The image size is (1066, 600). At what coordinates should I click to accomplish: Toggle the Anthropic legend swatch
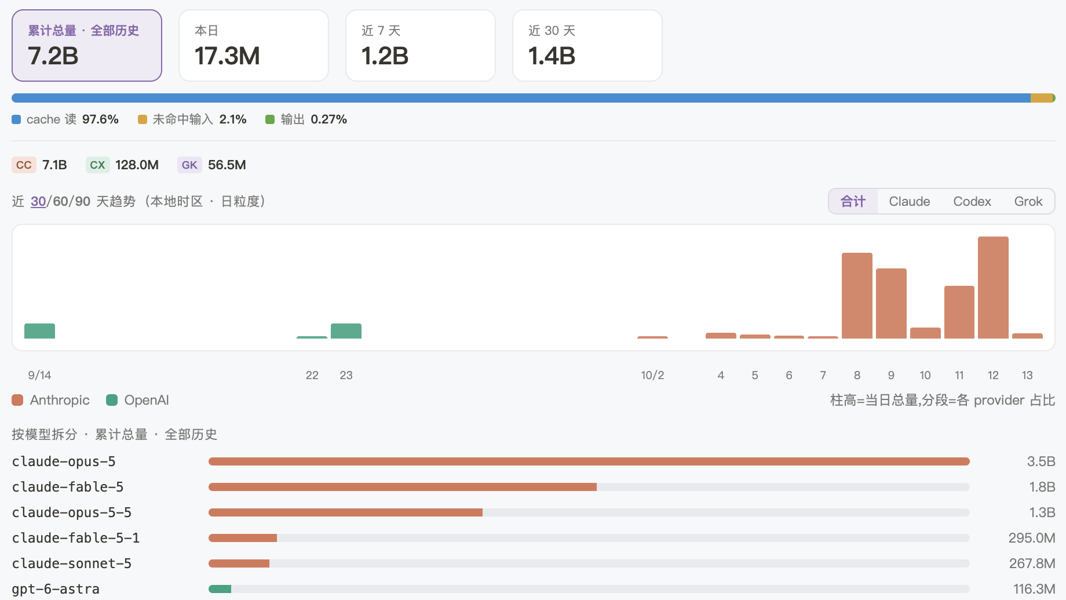pyautogui.click(x=17, y=400)
